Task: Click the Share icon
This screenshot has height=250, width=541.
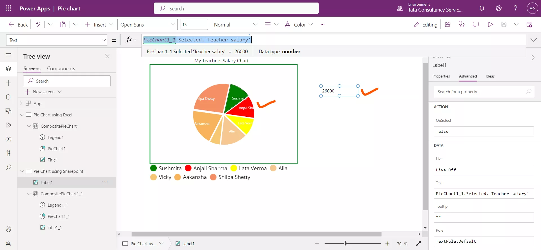Action: click(447, 25)
